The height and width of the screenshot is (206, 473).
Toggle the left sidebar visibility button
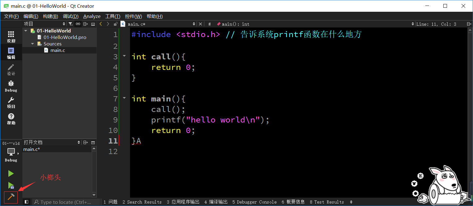[27, 202]
